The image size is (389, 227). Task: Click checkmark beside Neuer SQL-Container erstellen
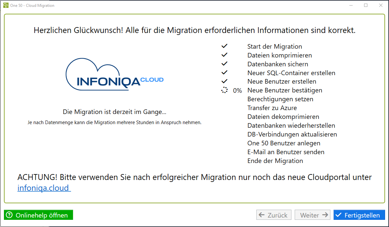tap(224, 73)
